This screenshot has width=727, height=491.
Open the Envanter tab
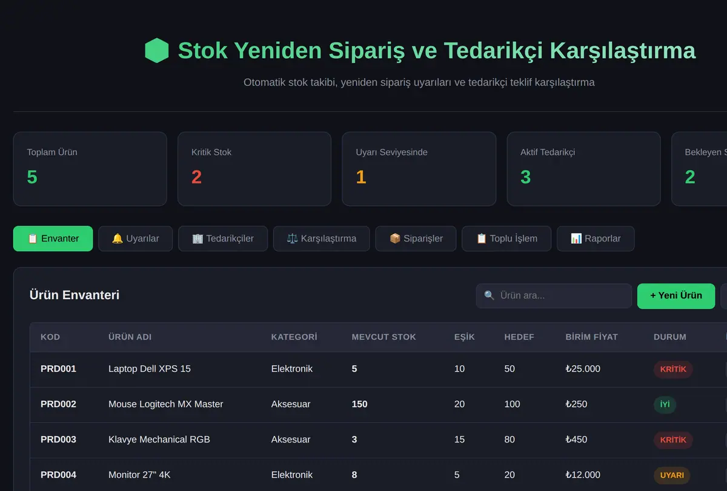(x=53, y=239)
